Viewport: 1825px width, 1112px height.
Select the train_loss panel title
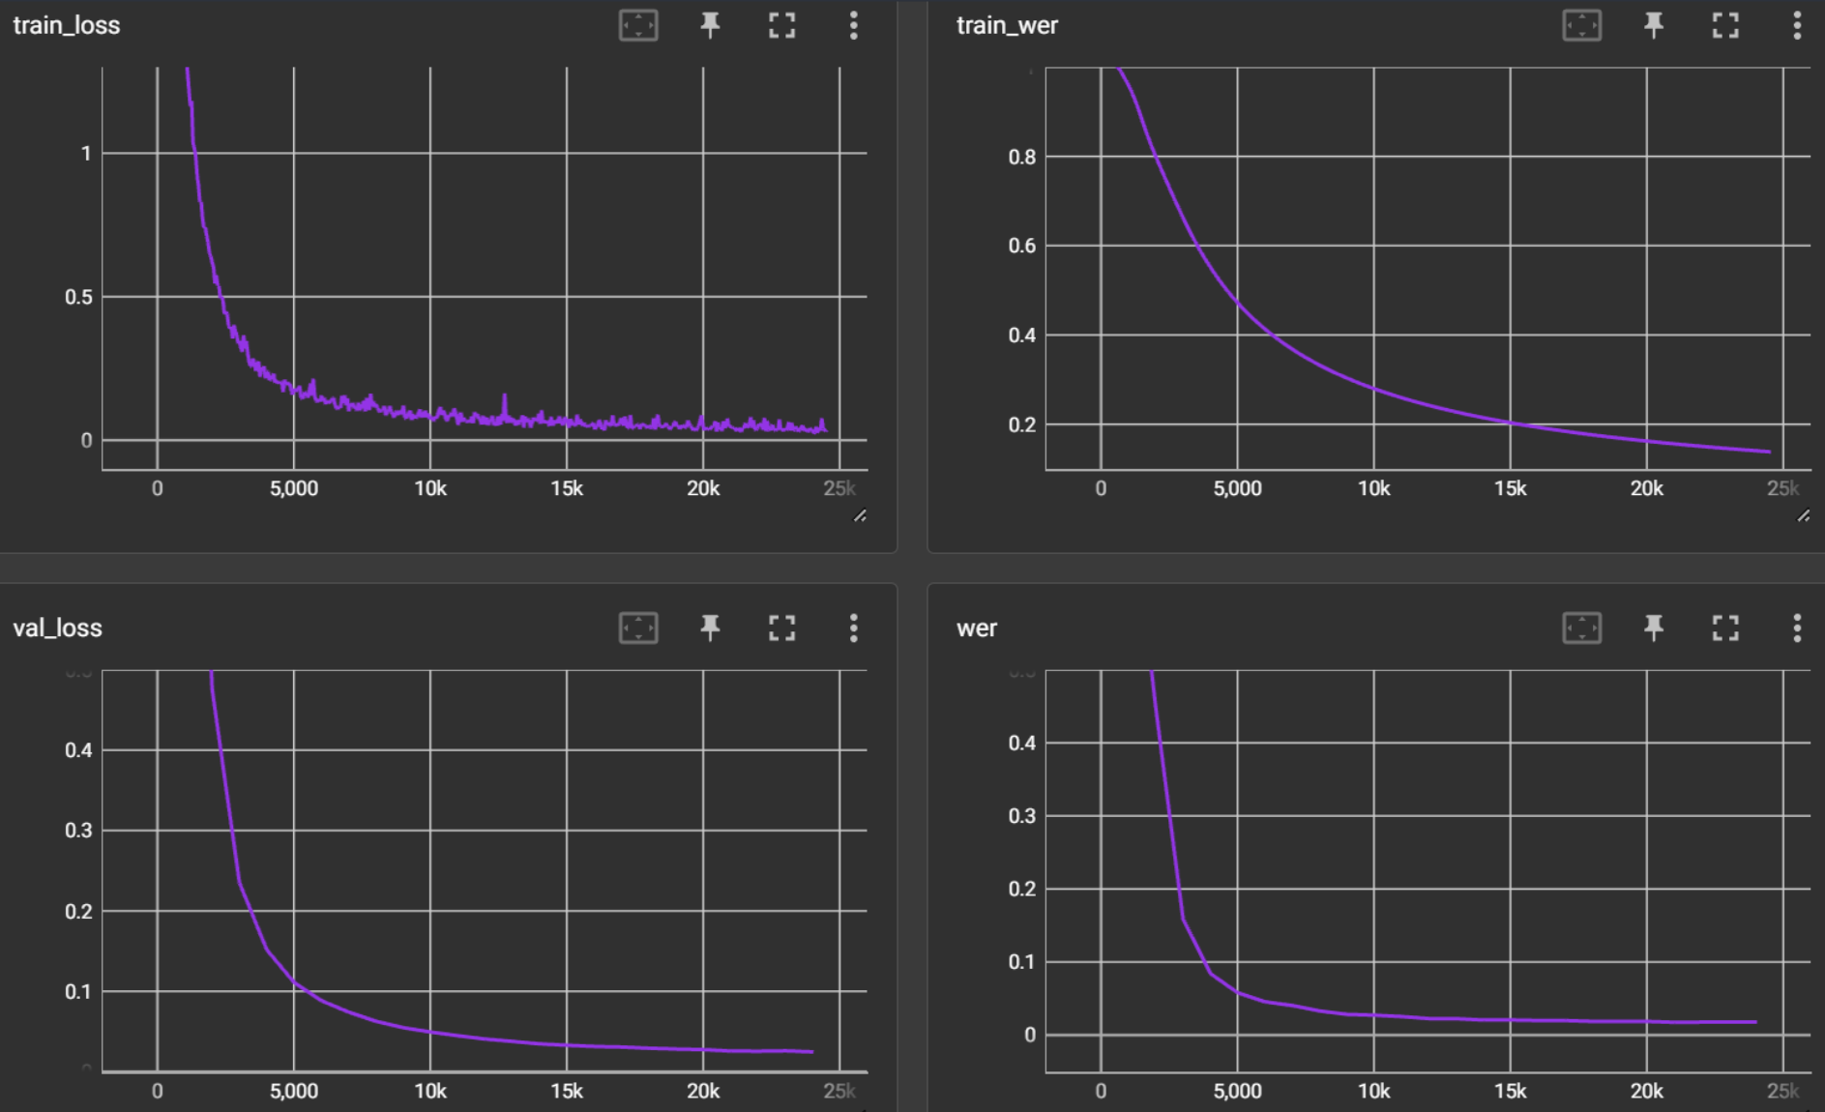pyautogui.click(x=64, y=25)
